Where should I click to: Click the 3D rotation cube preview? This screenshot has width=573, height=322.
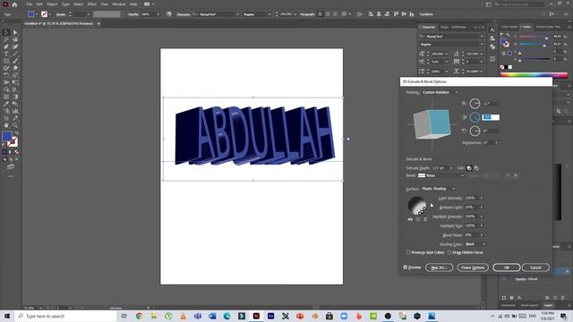click(432, 124)
